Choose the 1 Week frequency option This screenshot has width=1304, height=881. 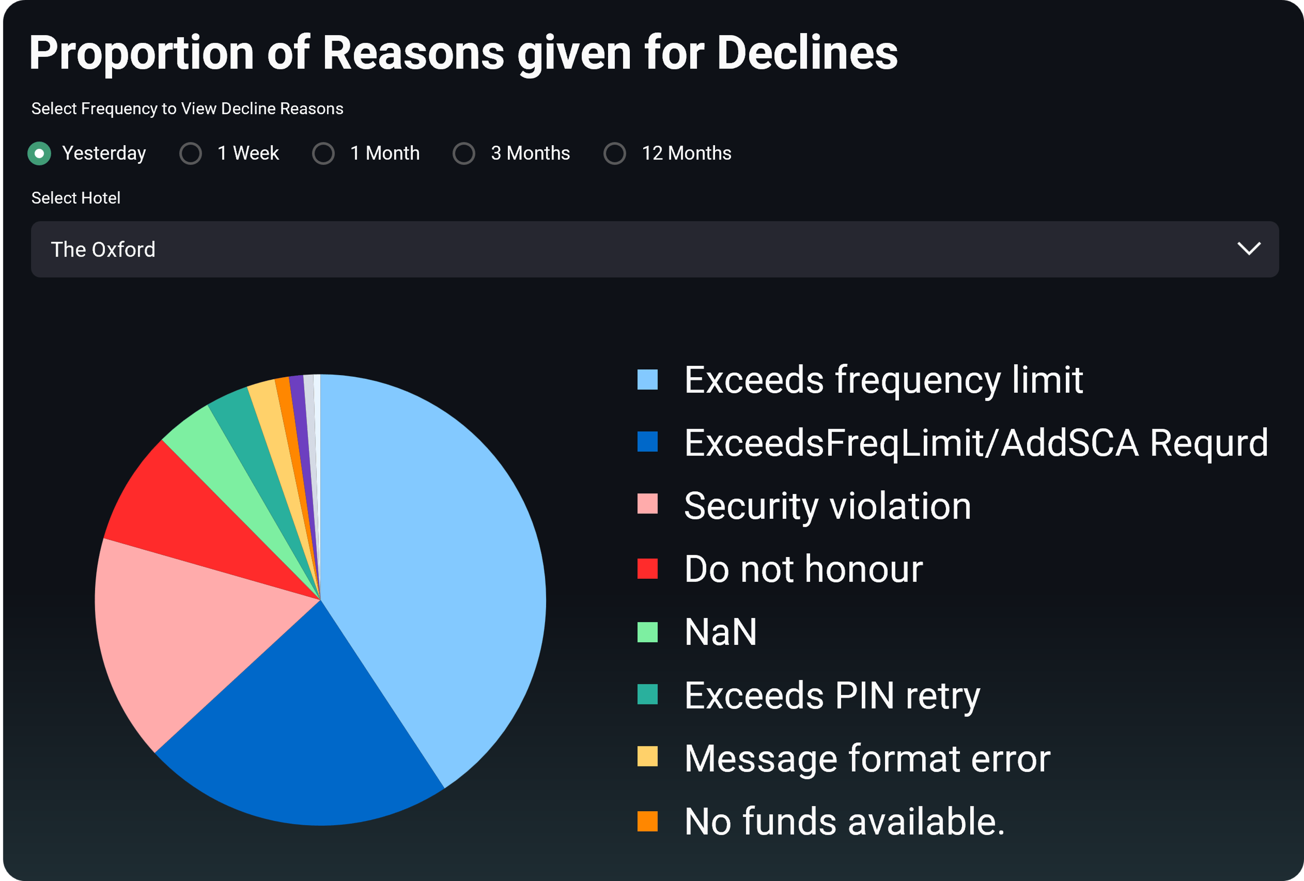click(191, 153)
